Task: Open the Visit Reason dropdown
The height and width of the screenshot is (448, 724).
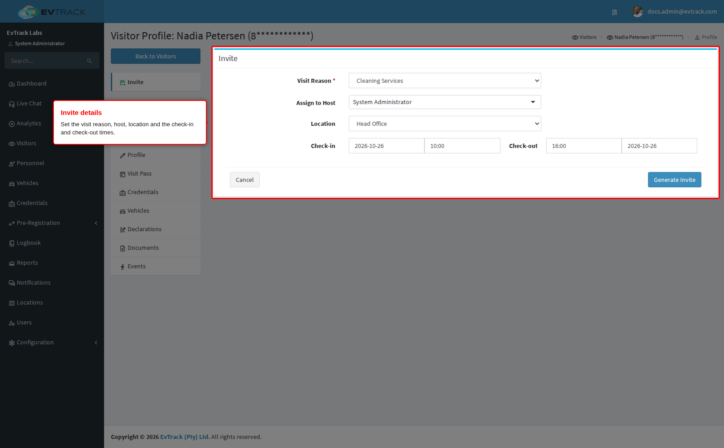Action: point(445,81)
